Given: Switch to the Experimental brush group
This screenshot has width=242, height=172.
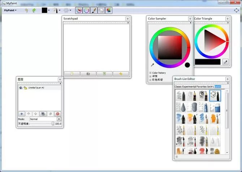Looking at the screenshot, I should 189,87.
